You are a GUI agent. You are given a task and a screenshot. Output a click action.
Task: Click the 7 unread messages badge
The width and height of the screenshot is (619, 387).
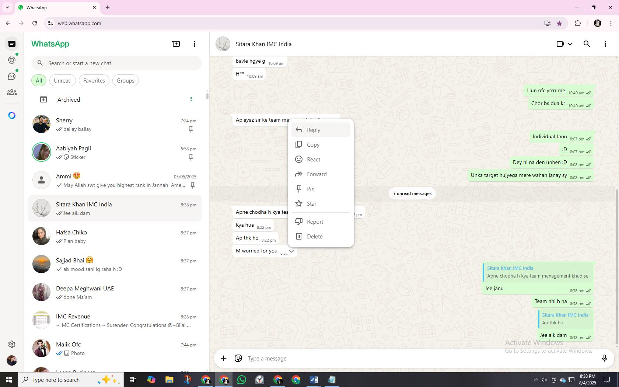[x=412, y=193]
